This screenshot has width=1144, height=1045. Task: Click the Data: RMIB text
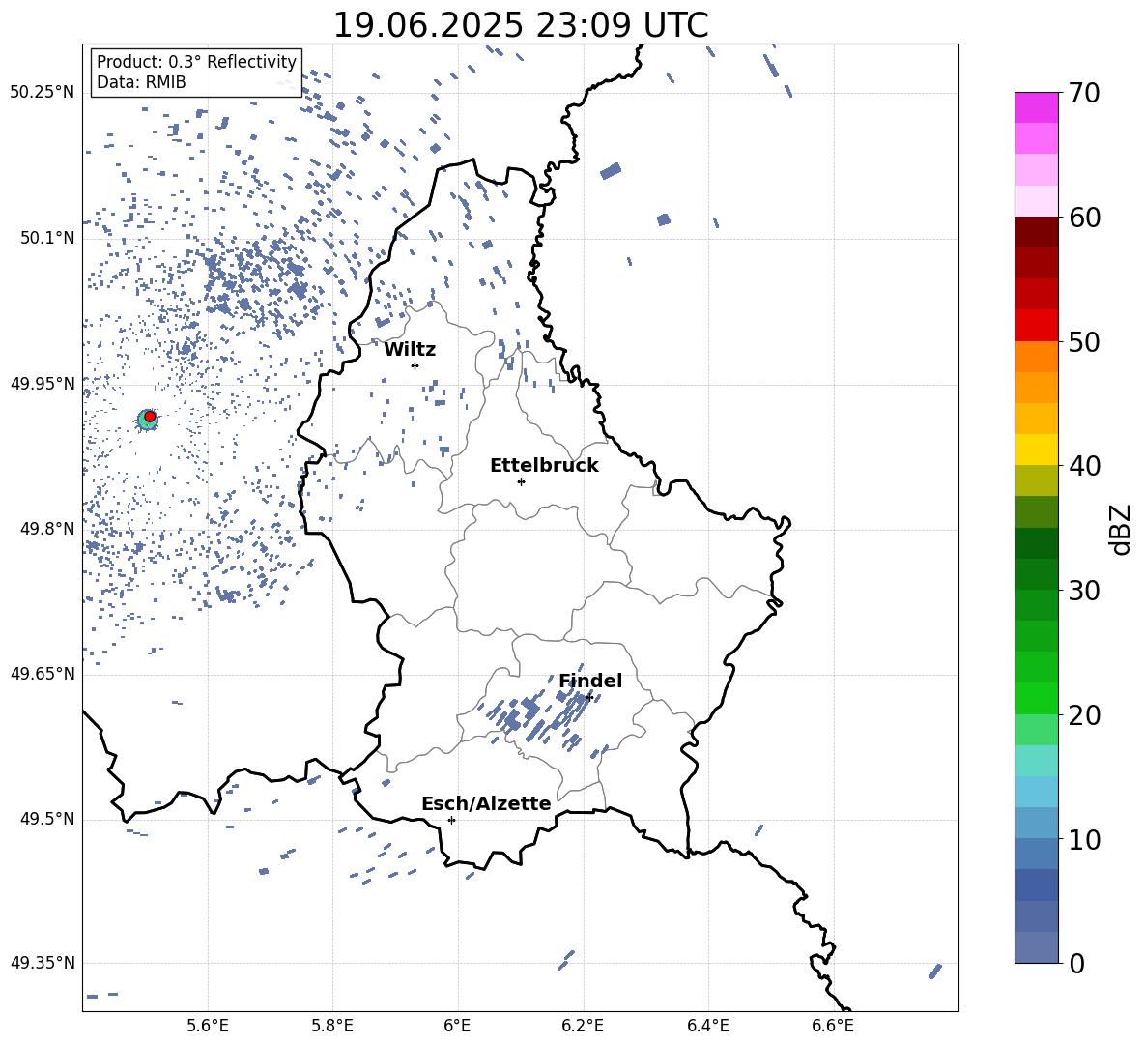tap(141, 82)
